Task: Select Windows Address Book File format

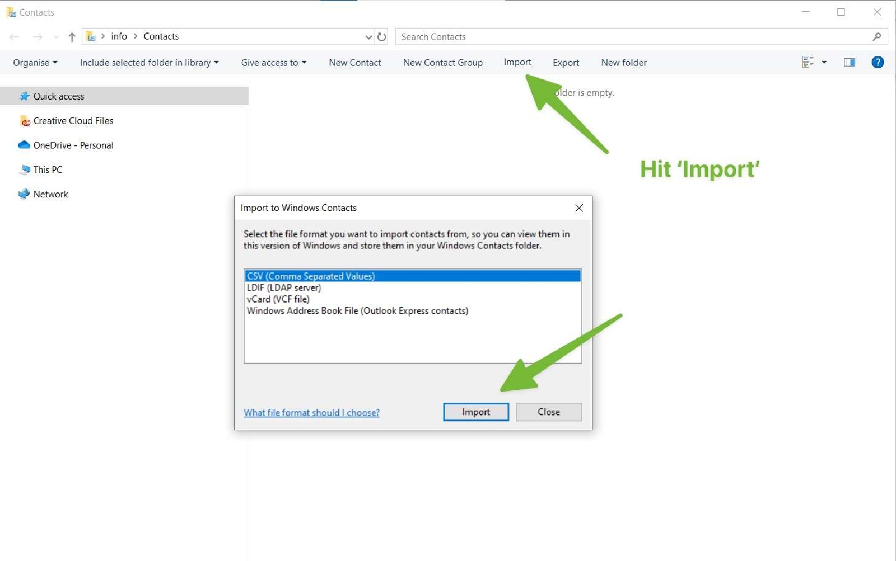Action: [x=413, y=310]
